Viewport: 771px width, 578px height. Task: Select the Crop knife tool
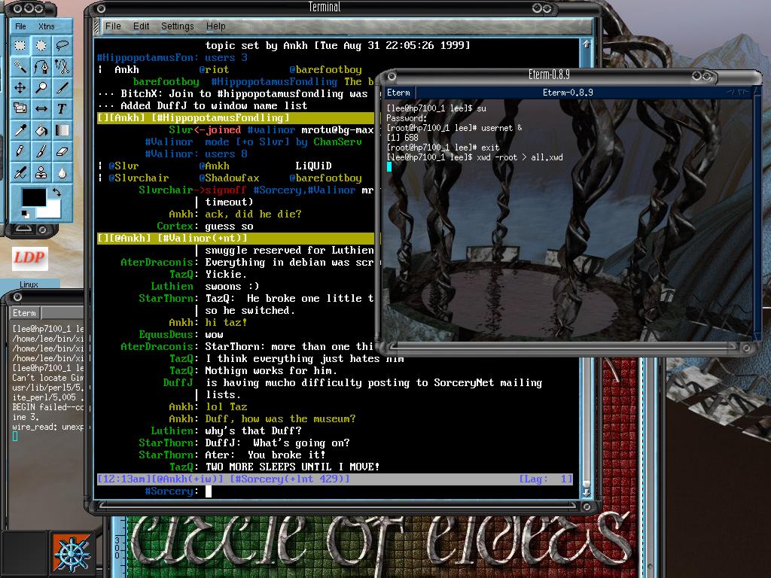62,87
